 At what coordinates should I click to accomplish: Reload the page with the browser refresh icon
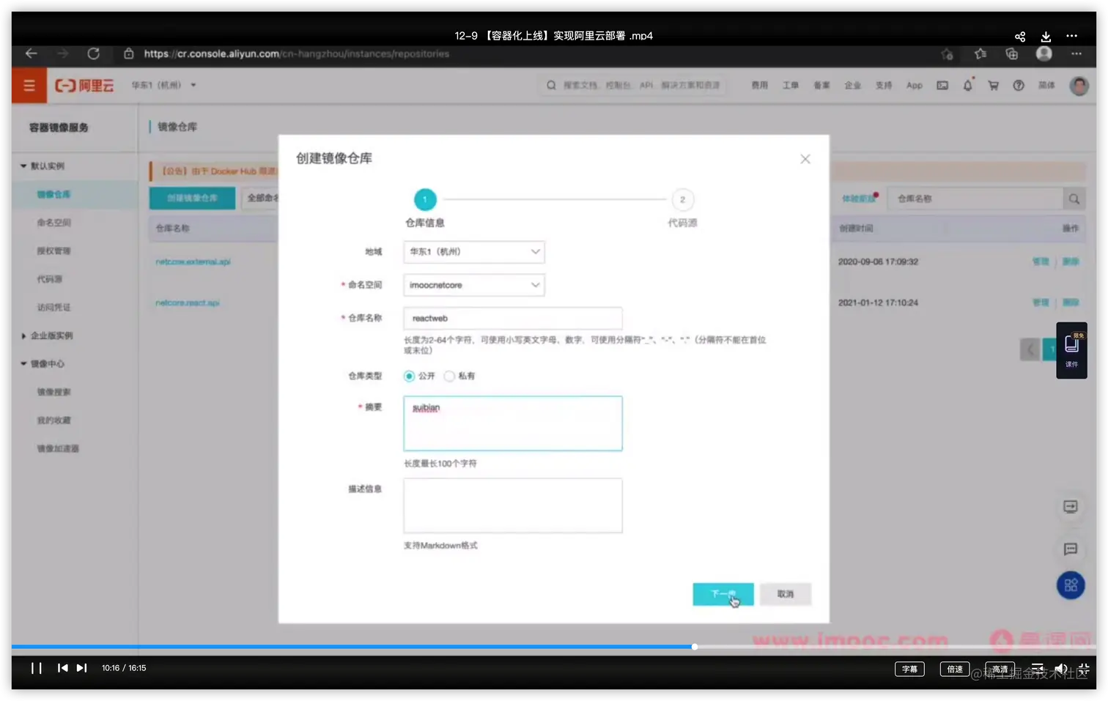coord(93,53)
